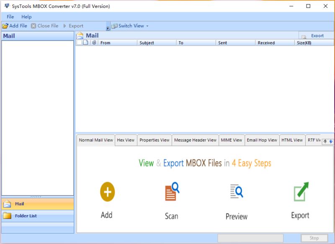Image resolution: width=335 pixels, height=244 pixels.
Task: Sort by the Subject column
Action: pos(157,43)
